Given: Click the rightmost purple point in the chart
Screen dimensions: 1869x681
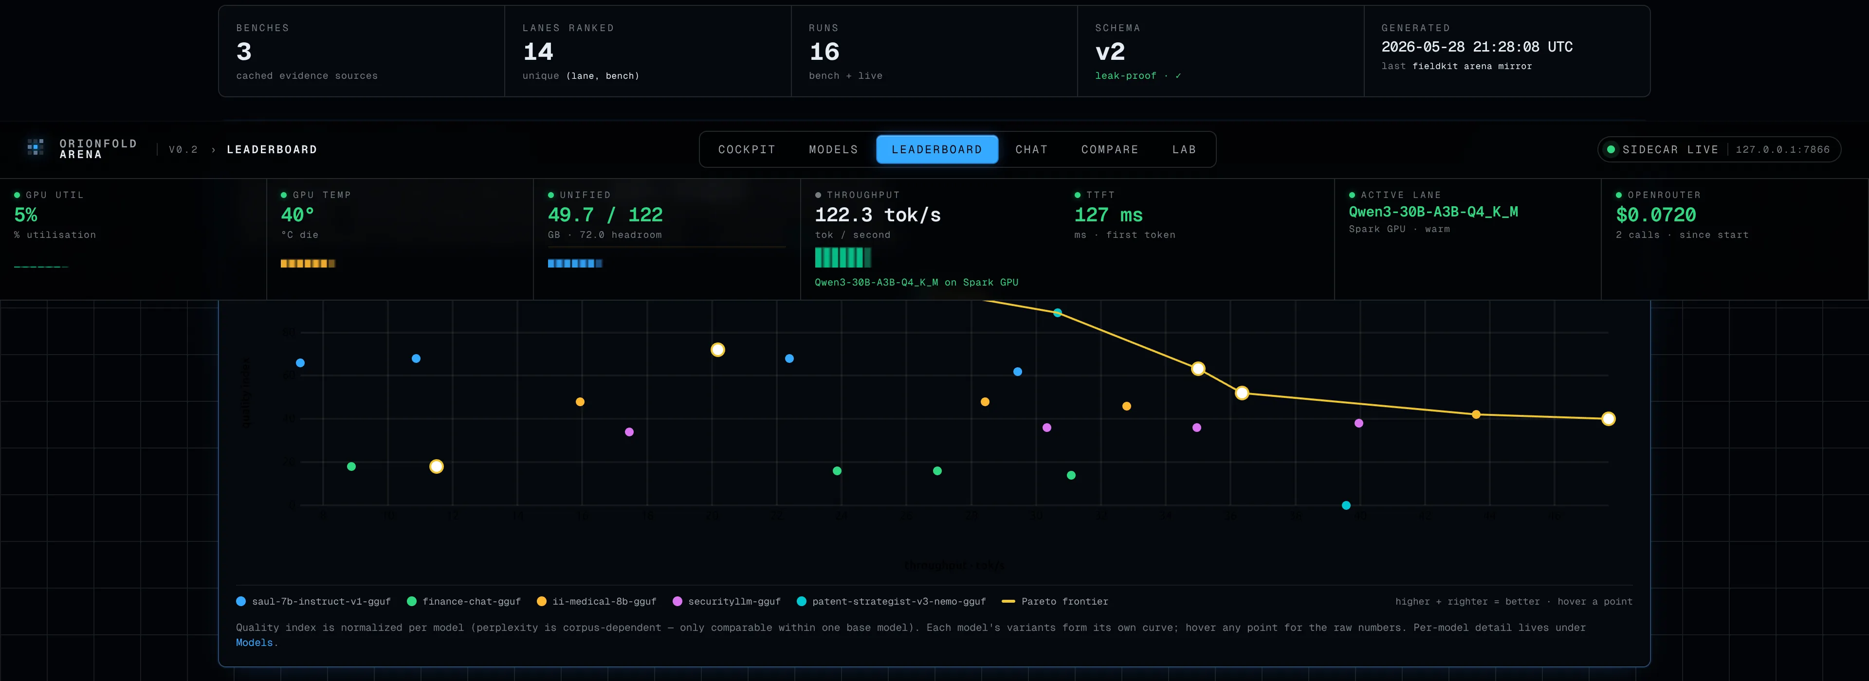Looking at the screenshot, I should (1359, 423).
